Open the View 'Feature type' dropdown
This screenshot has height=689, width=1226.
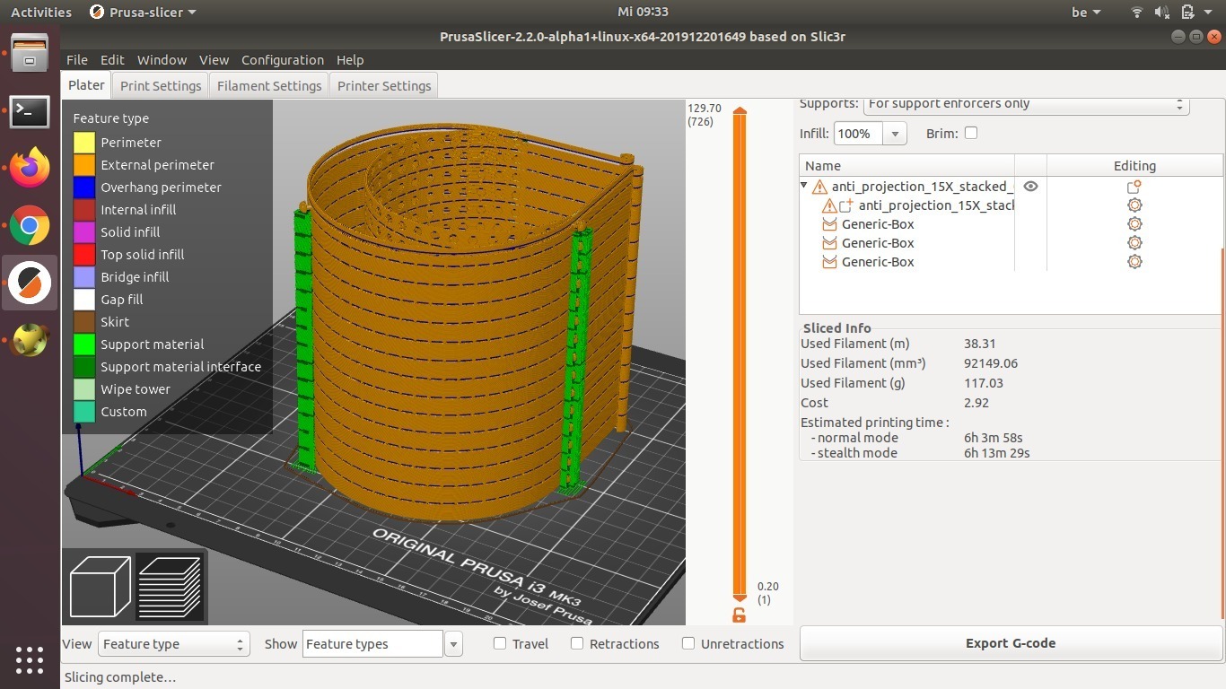tap(174, 644)
